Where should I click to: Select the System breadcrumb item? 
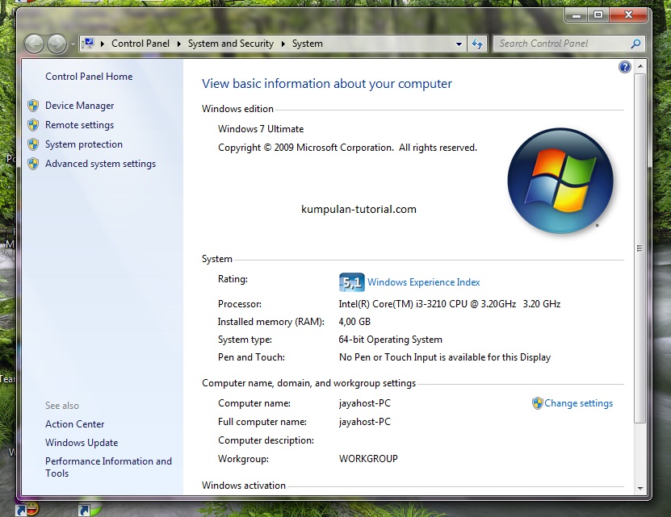[x=308, y=44]
